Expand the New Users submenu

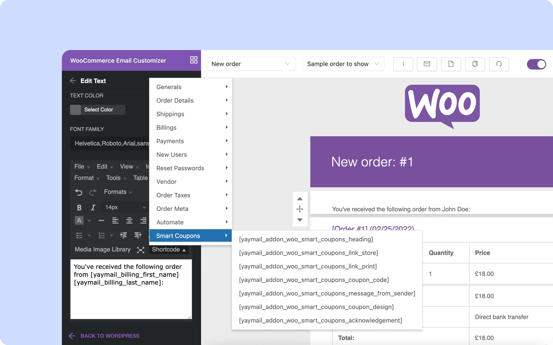(x=190, y=155)
